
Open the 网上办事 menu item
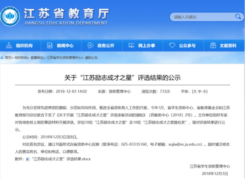pos(147,46)
